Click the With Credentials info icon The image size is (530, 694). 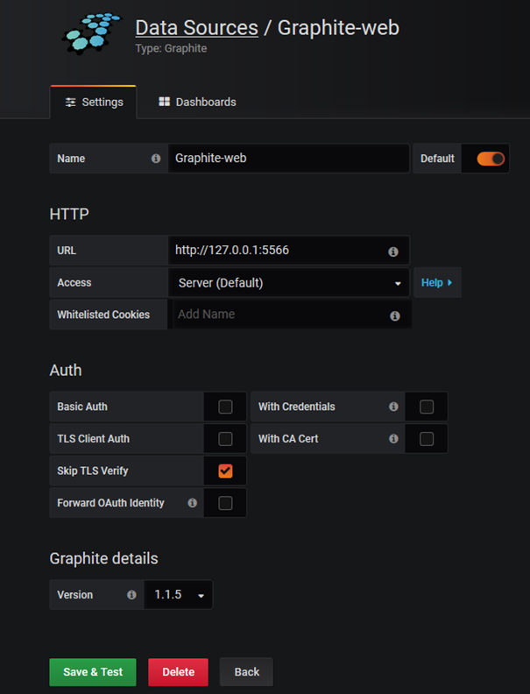pyautogui.click(x=393, y=407)
